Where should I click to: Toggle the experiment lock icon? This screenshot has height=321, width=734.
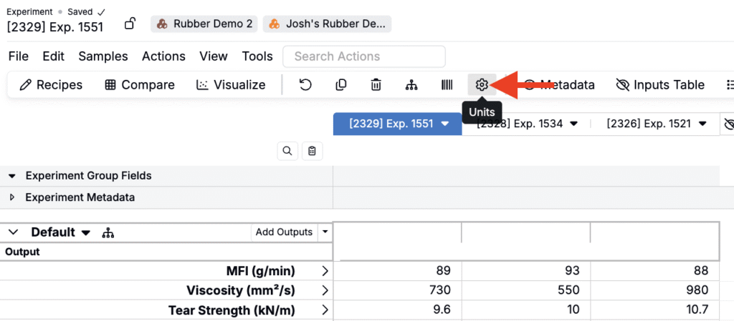pyautogui.click(x=130, y=24)
